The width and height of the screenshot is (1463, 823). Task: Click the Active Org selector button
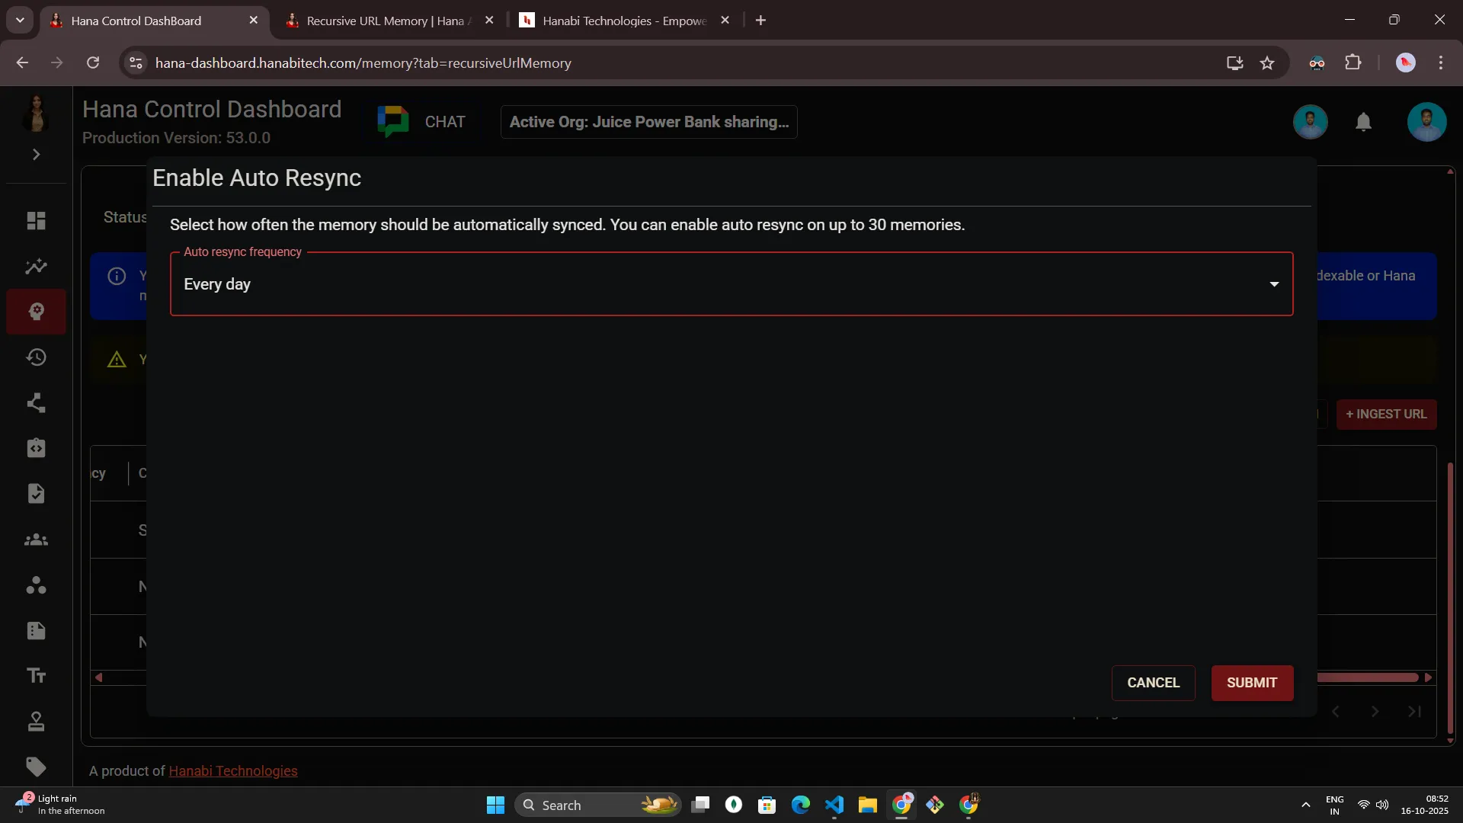coord(648,122)
